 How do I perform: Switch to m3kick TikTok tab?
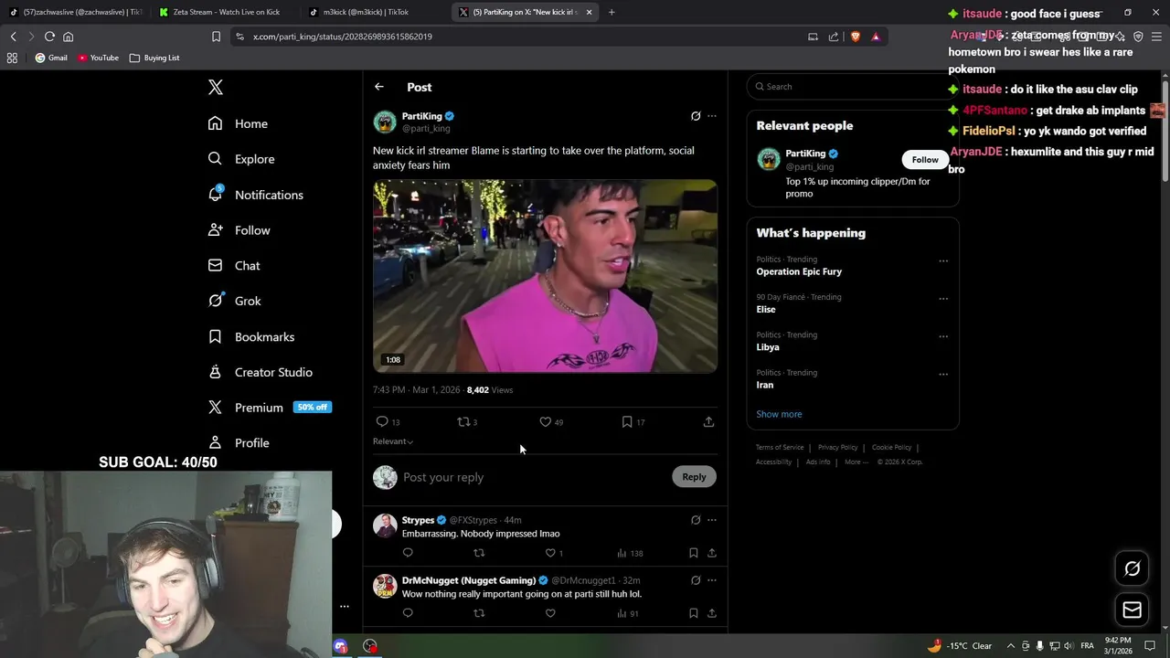(x=375, y=12)
